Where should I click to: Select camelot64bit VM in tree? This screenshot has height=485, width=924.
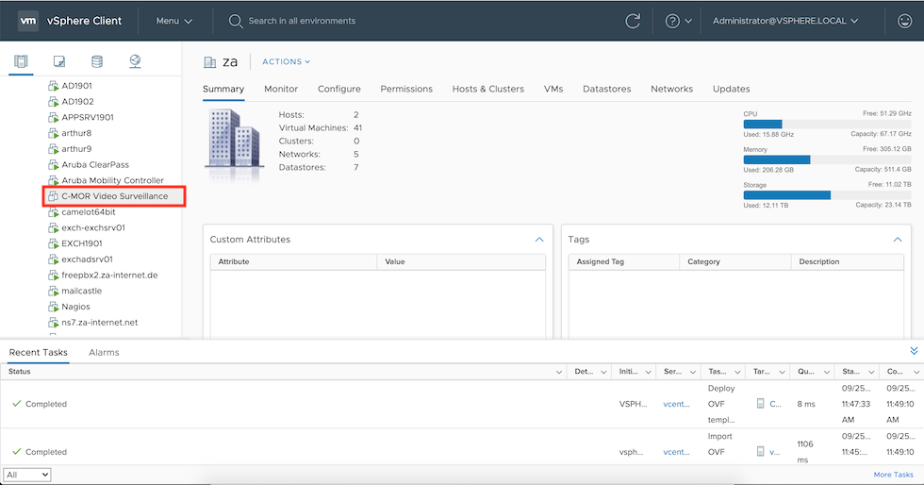89,211
